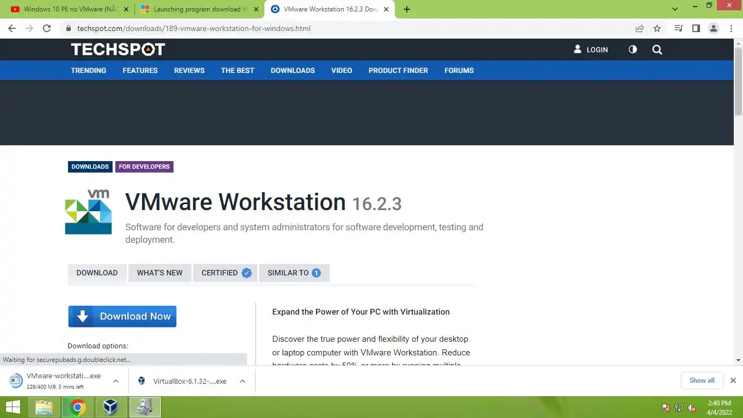
Task: Open the TechSpot search magnifier icon
Action: point(657,50)
